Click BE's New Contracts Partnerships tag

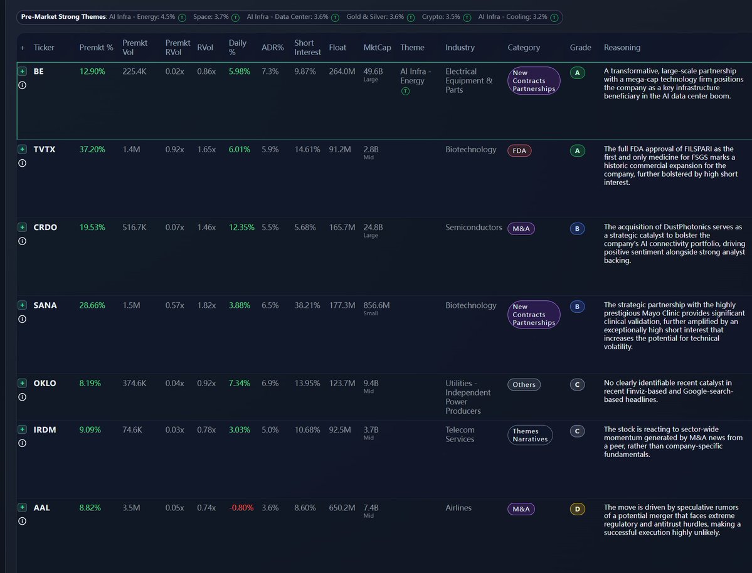(x=534, y=80)
